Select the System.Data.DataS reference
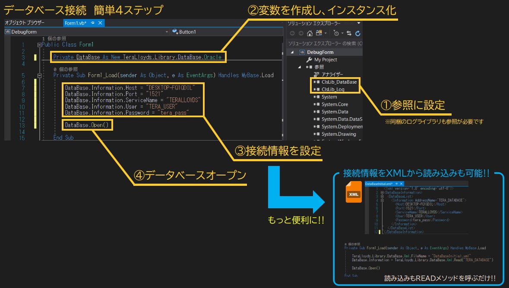This screenshot has height=288, width=509. (342, 119)
